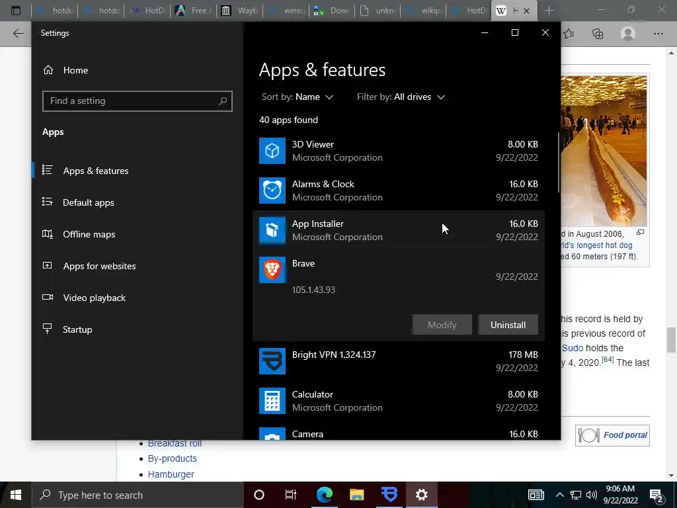Open the Sort by Name dropdown
Screen dimensions: 677x508
[x=298, y=97]
